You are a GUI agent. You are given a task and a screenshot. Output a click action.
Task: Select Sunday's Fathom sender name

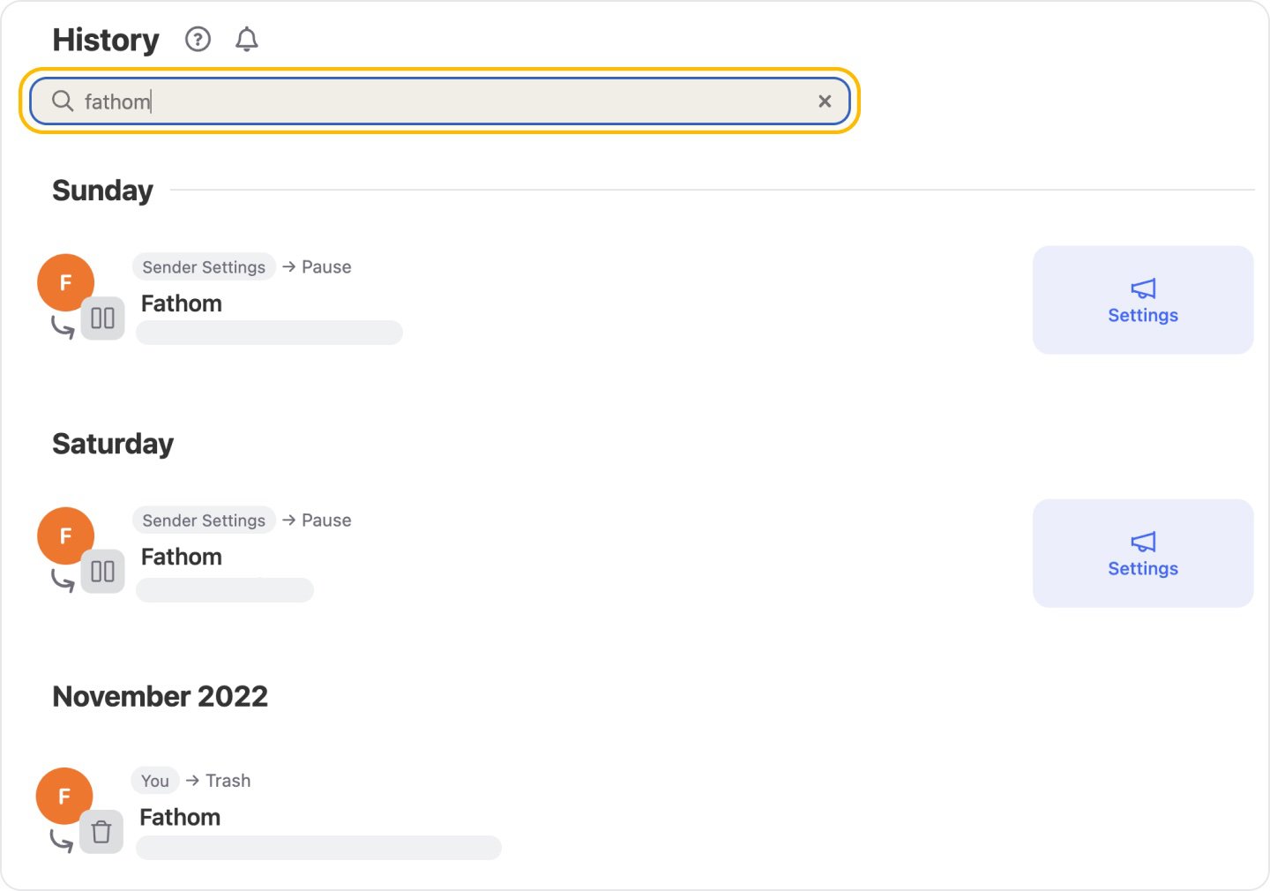[182, 303]
